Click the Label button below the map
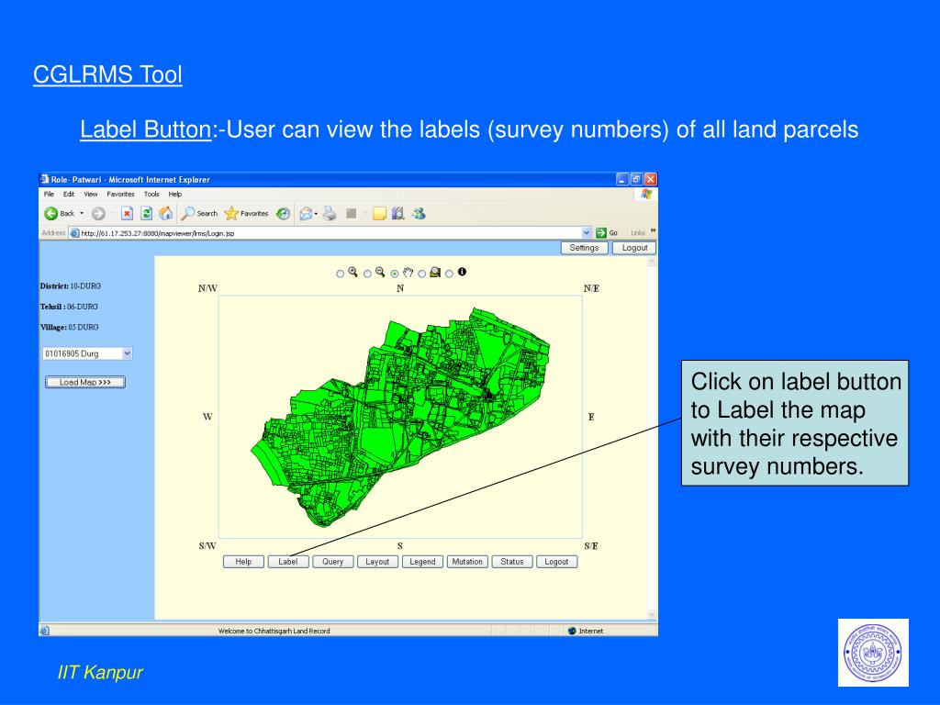940x705 pixels. point(288,561)
